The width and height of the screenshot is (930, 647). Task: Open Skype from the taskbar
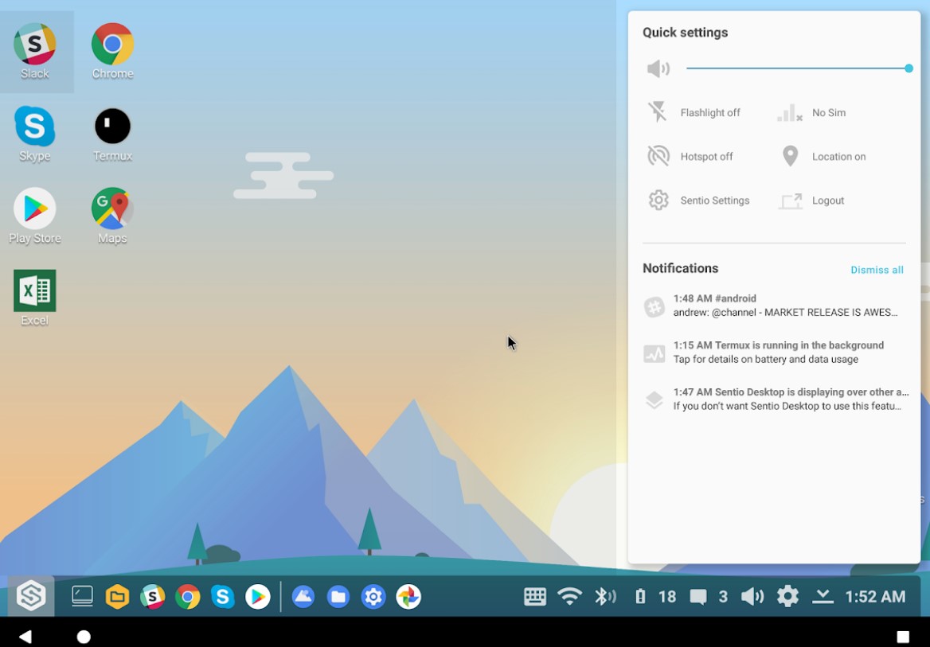222,596
